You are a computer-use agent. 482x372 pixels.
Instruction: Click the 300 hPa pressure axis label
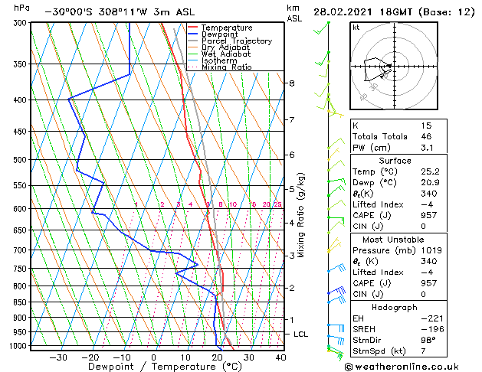click(20, 23)
